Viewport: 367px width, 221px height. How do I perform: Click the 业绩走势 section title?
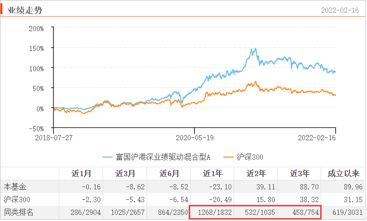(25, 10)
